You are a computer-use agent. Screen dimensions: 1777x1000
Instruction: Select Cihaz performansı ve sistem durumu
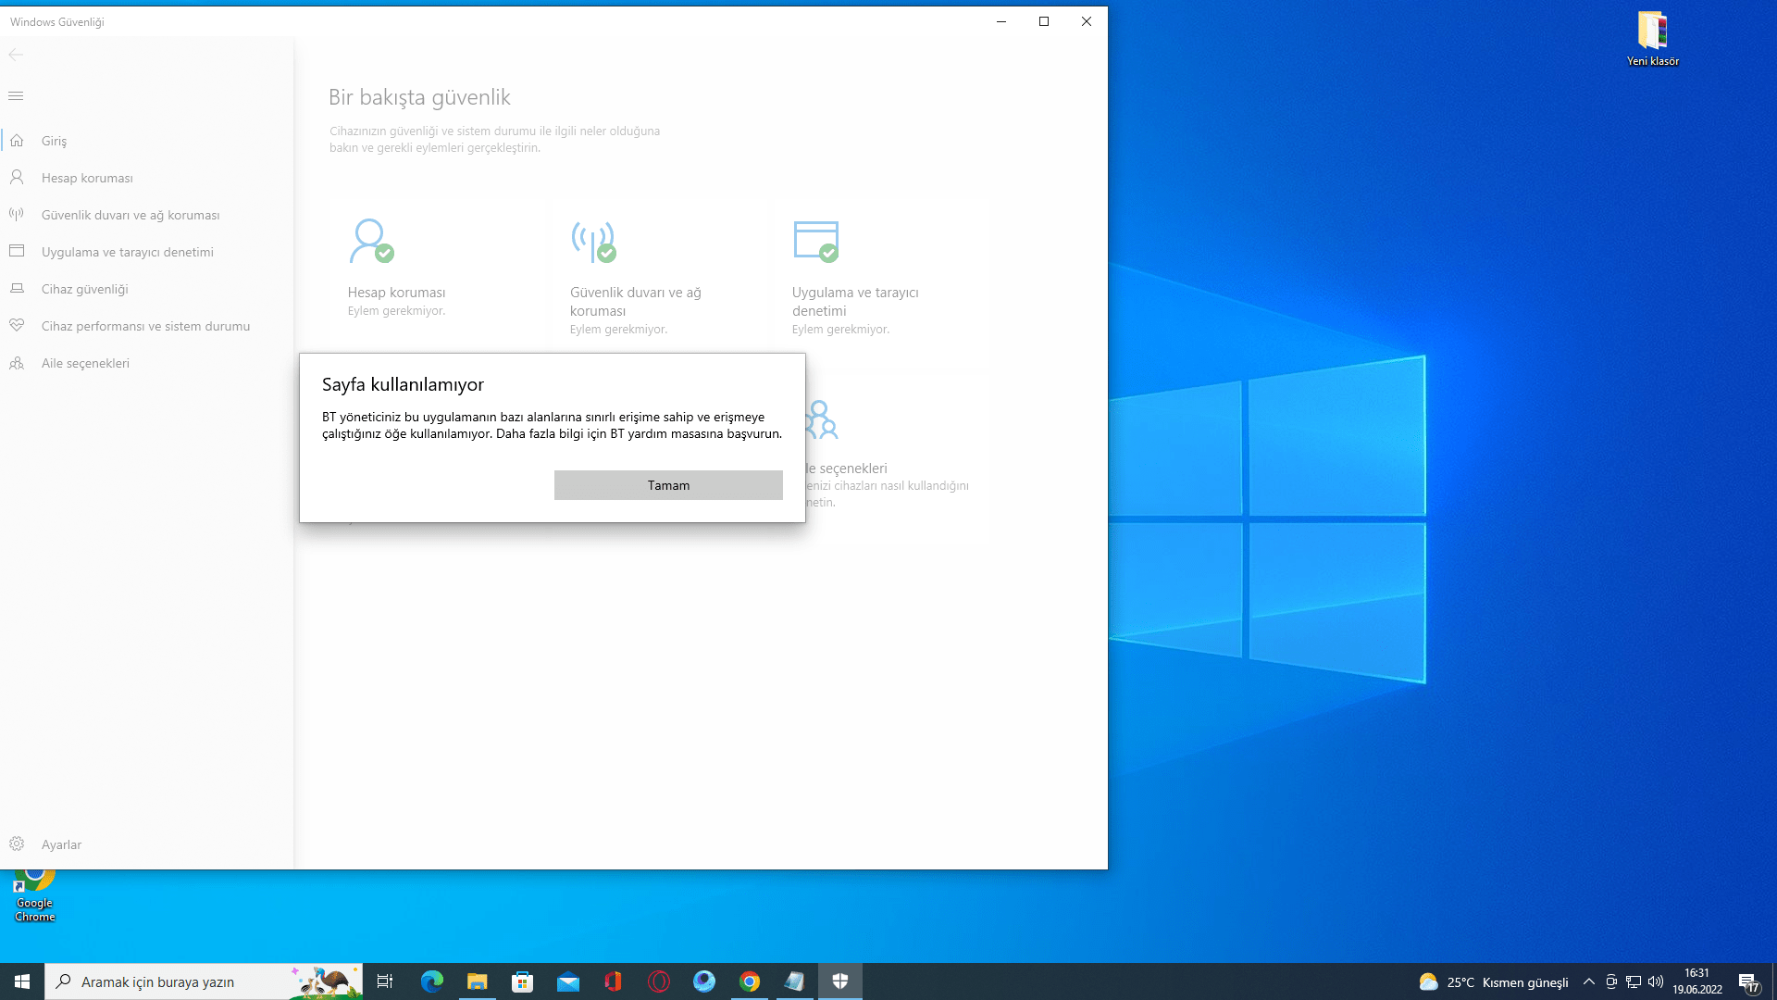coord(147,326)
